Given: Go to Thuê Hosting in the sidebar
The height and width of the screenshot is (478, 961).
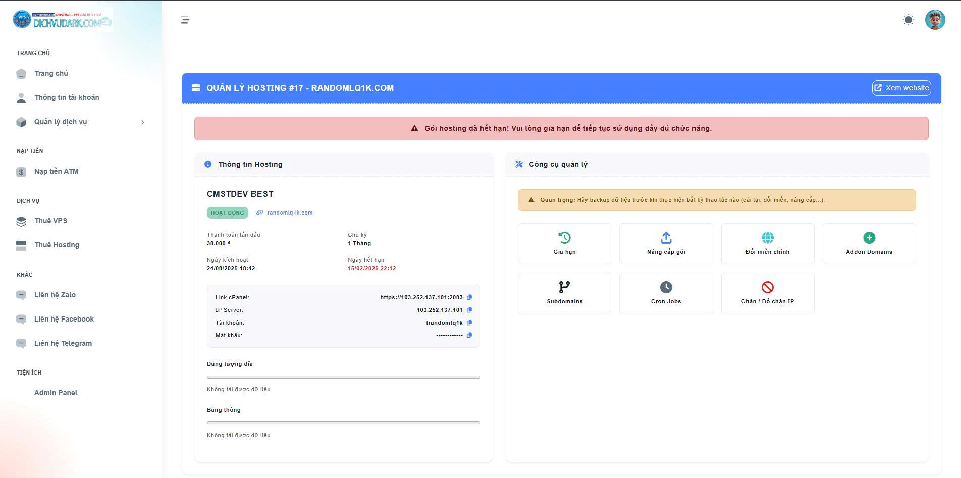Looking at the screenshot, I should pos(57,245).
